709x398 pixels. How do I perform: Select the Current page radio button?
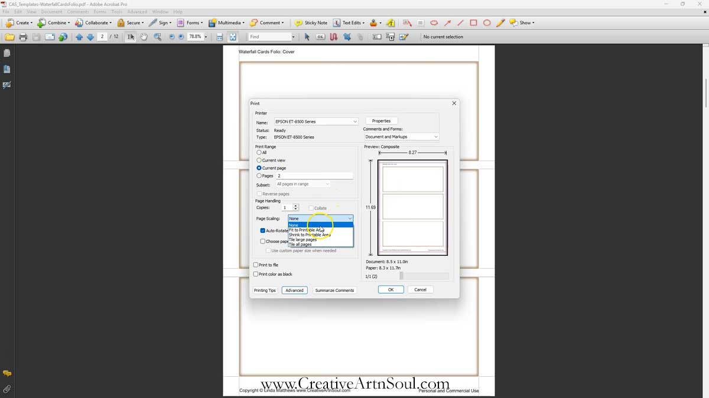[x=259, y=168]
